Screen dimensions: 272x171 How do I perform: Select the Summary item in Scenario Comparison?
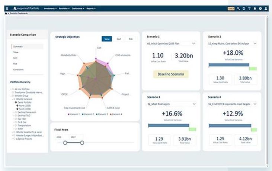pyautogui.click(x=27, y=46)
